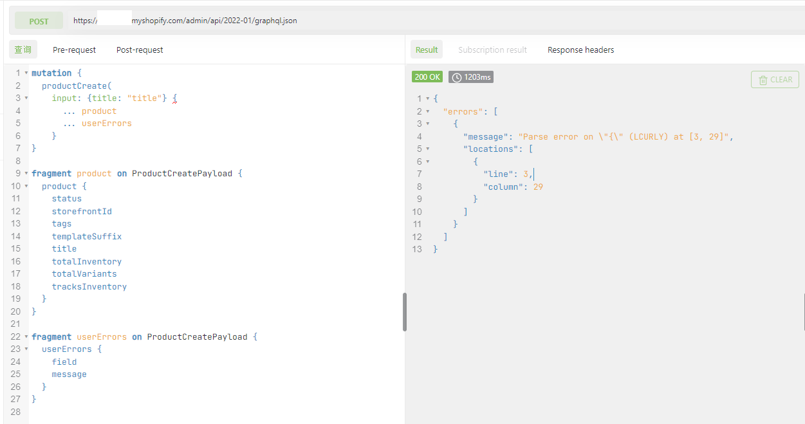The height and width of the screenshot is (424, 805).
Task: Open the Post-request tab
Action: (140, 50)
